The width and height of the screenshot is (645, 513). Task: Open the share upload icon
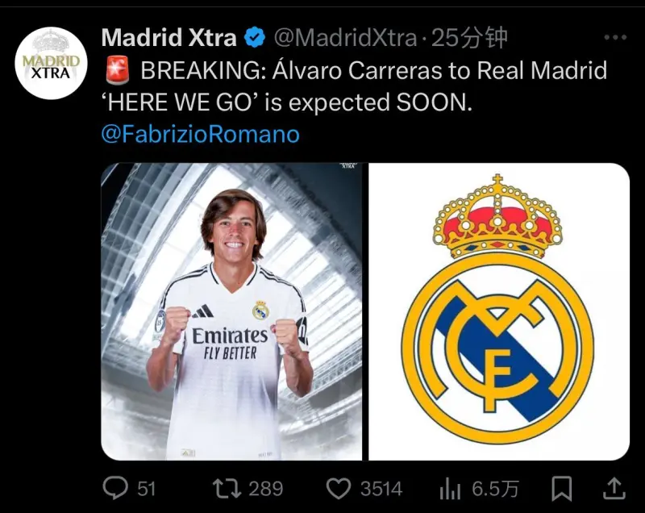click(x=614, y=488)
